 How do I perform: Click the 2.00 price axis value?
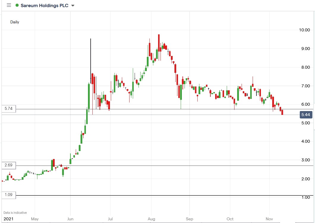pyautogui.click(x=305, y=179)
